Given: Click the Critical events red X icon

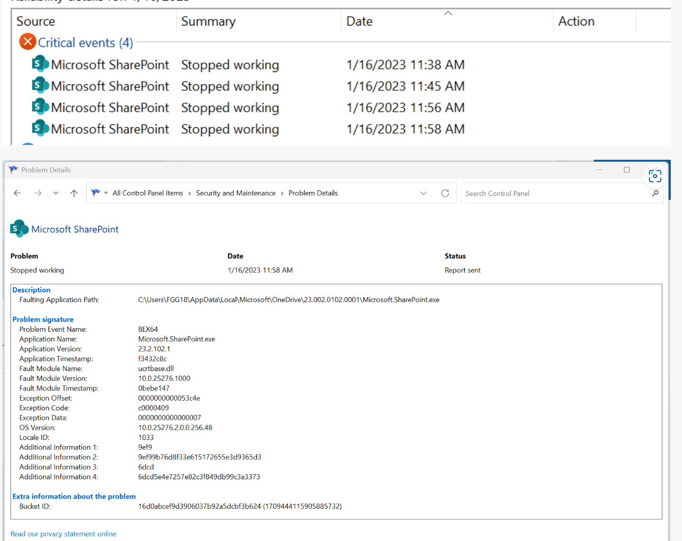Looking at the screenshot, I should 28,42.
